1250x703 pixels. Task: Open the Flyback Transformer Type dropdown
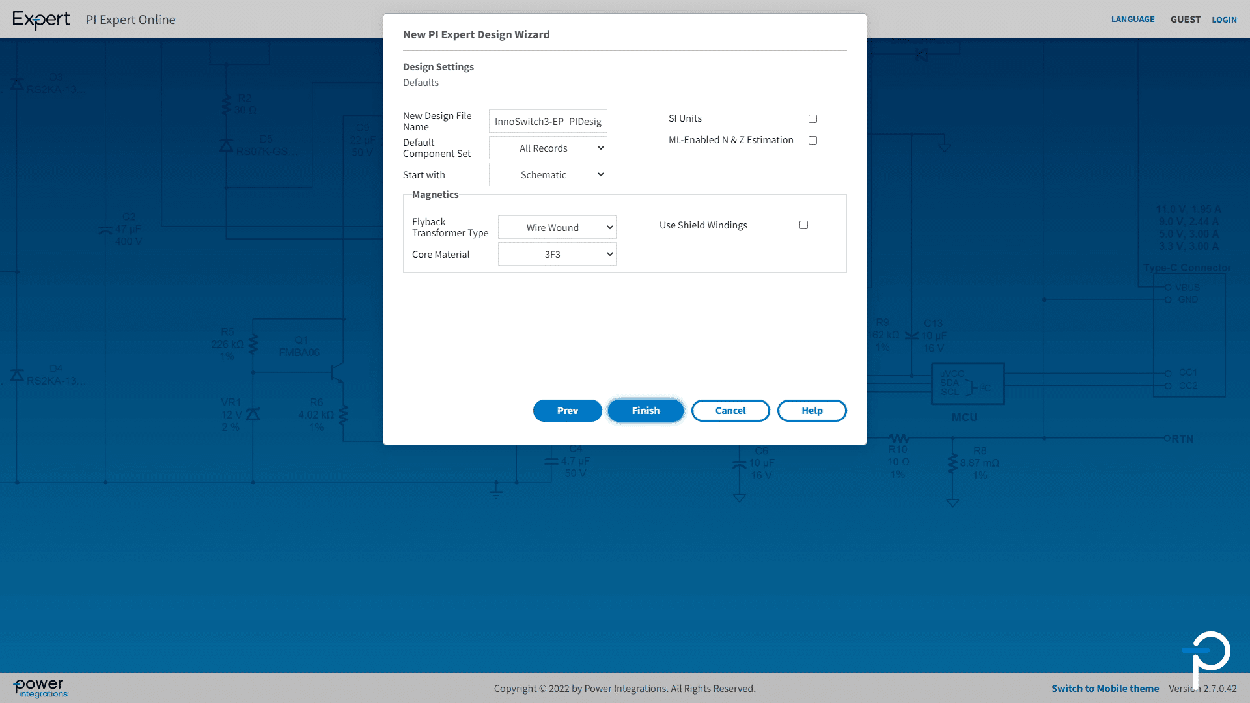[557, 228]
